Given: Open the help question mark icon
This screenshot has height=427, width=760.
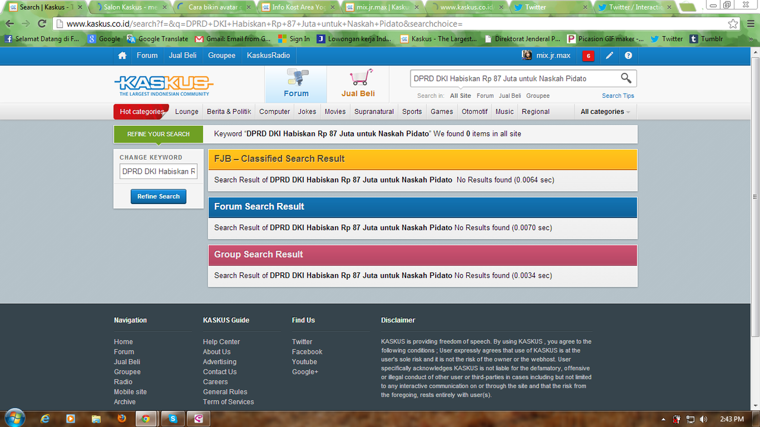Looking at the screenshot, I should pos(628,56).
